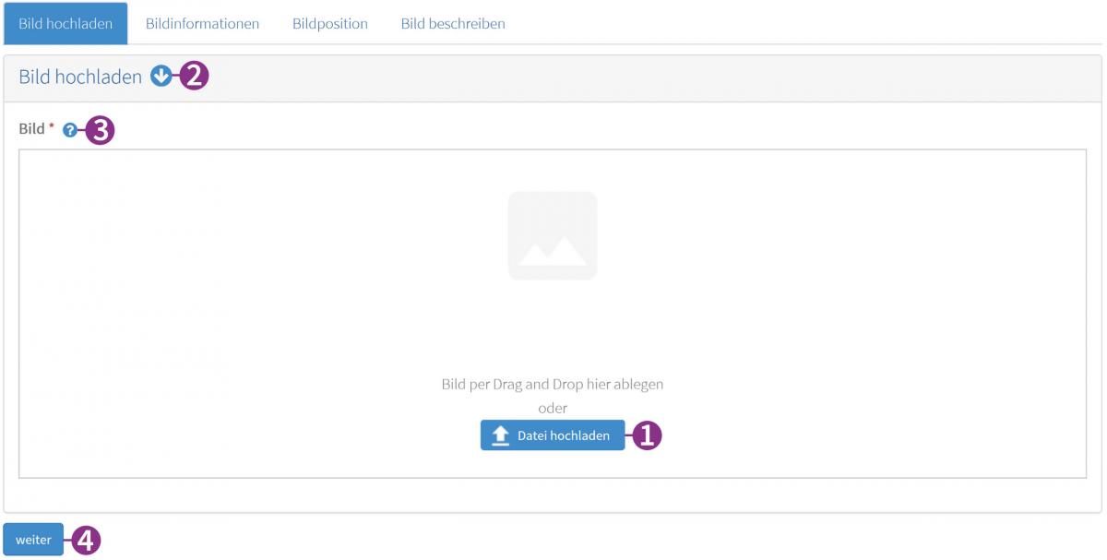Image resolution: width=1107 pixels, height=560 pixels.
Task: Click the red required asterisk next to Bild
Action: point(52,127)
